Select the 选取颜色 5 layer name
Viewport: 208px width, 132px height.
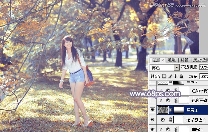coord(196,120)
